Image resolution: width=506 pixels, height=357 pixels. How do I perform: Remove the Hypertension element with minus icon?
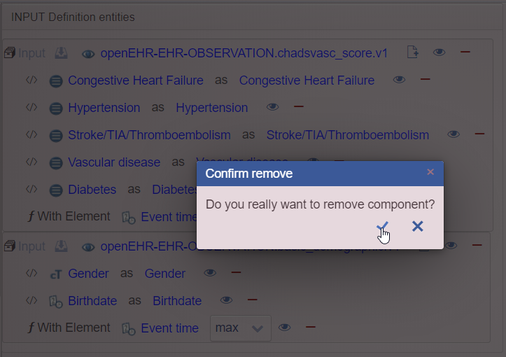pyautogui.click(x=299, y=106)
